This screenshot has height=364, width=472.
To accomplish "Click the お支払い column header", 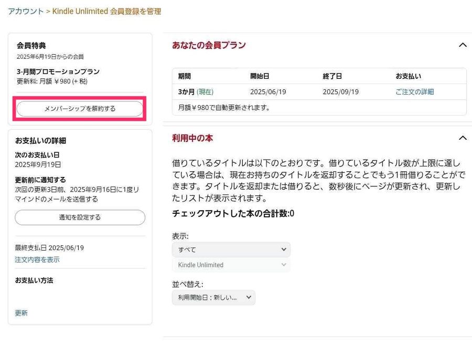I will click(x=408, y=76).
